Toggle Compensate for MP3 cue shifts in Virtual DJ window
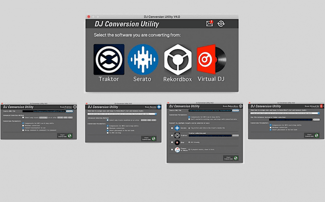 point(271,125)
